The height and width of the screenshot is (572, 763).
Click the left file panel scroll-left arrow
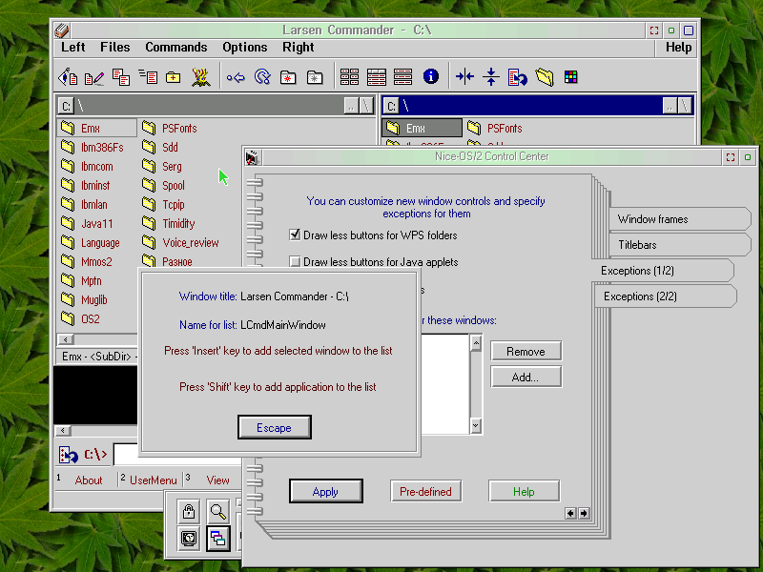[65, 339]
